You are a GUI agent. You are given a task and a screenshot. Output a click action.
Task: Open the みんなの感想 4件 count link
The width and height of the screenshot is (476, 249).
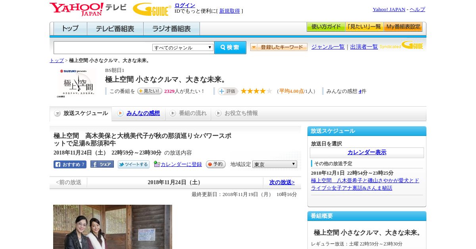click(x=360, y=91)
